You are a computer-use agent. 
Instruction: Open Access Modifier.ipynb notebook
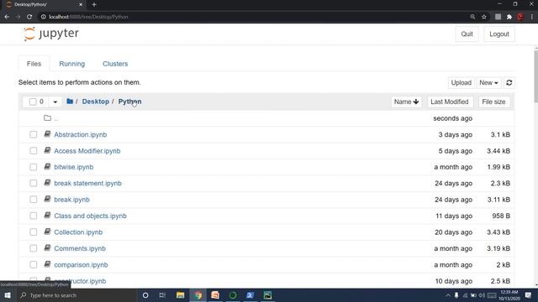[87, 151]
